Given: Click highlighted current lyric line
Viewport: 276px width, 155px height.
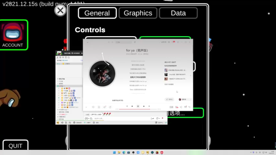Looking at the screenshot, I should [x=138, y=77].
